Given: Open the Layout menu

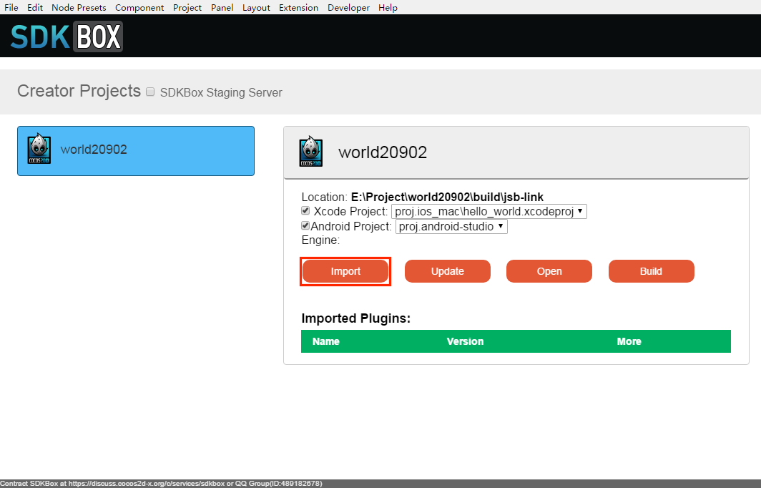Looking at the screenshot, I should (x=256, y=7).
